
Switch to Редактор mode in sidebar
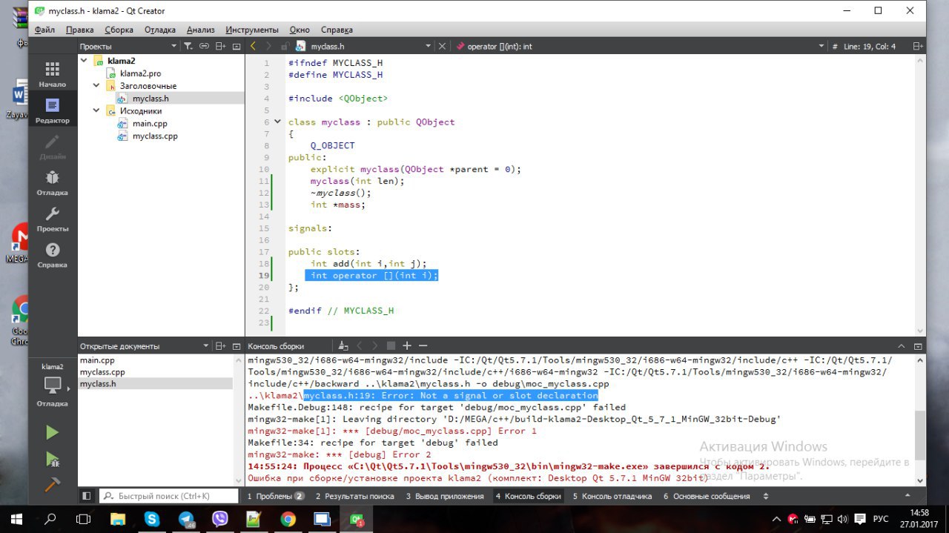tap(52, 110)
